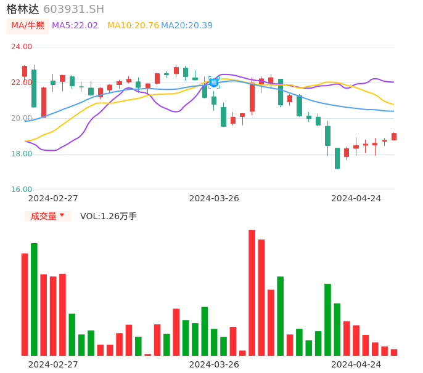The height and width of the screenshot is (373, 423).
Task: Toggle the MA20:20.39 legend label
Action: point(187,26)
